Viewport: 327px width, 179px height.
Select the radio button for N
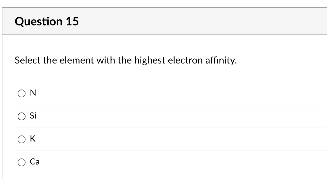[21, 93]
